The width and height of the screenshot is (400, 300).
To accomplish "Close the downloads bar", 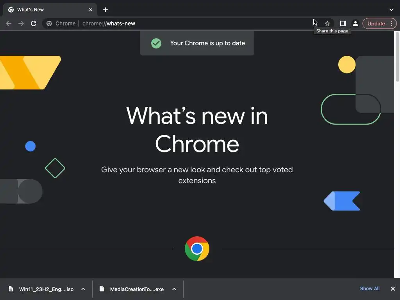I will point(393,289).
